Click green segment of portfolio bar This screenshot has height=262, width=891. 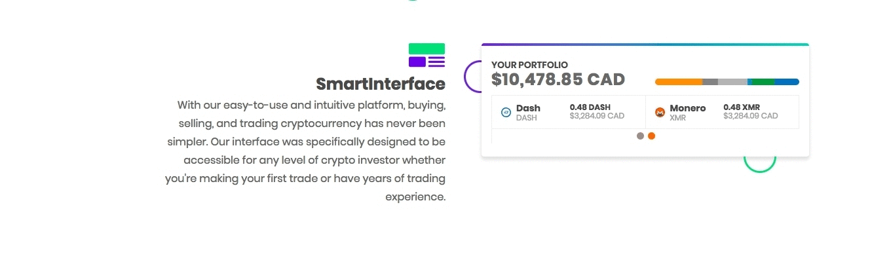761,82
